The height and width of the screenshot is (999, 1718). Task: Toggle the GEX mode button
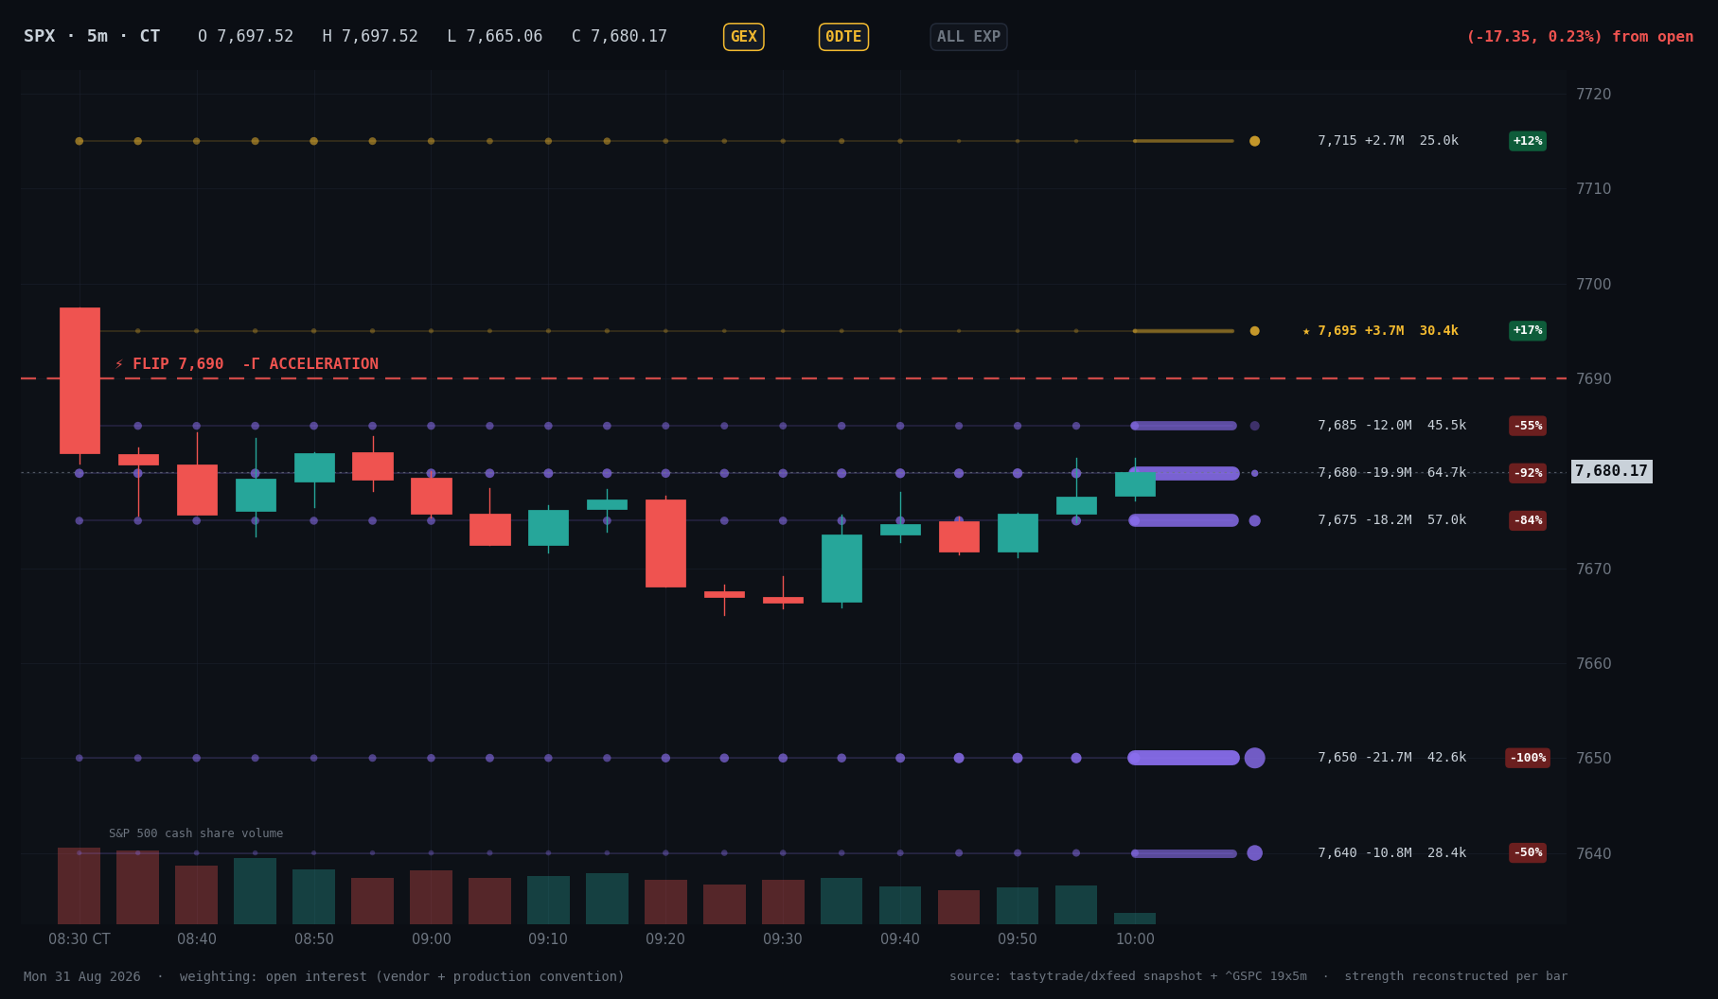pos(743,37)
